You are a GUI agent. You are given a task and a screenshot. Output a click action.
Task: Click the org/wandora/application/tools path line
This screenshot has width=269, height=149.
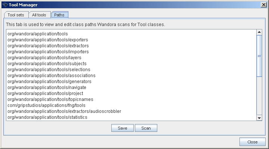[37, 34]
